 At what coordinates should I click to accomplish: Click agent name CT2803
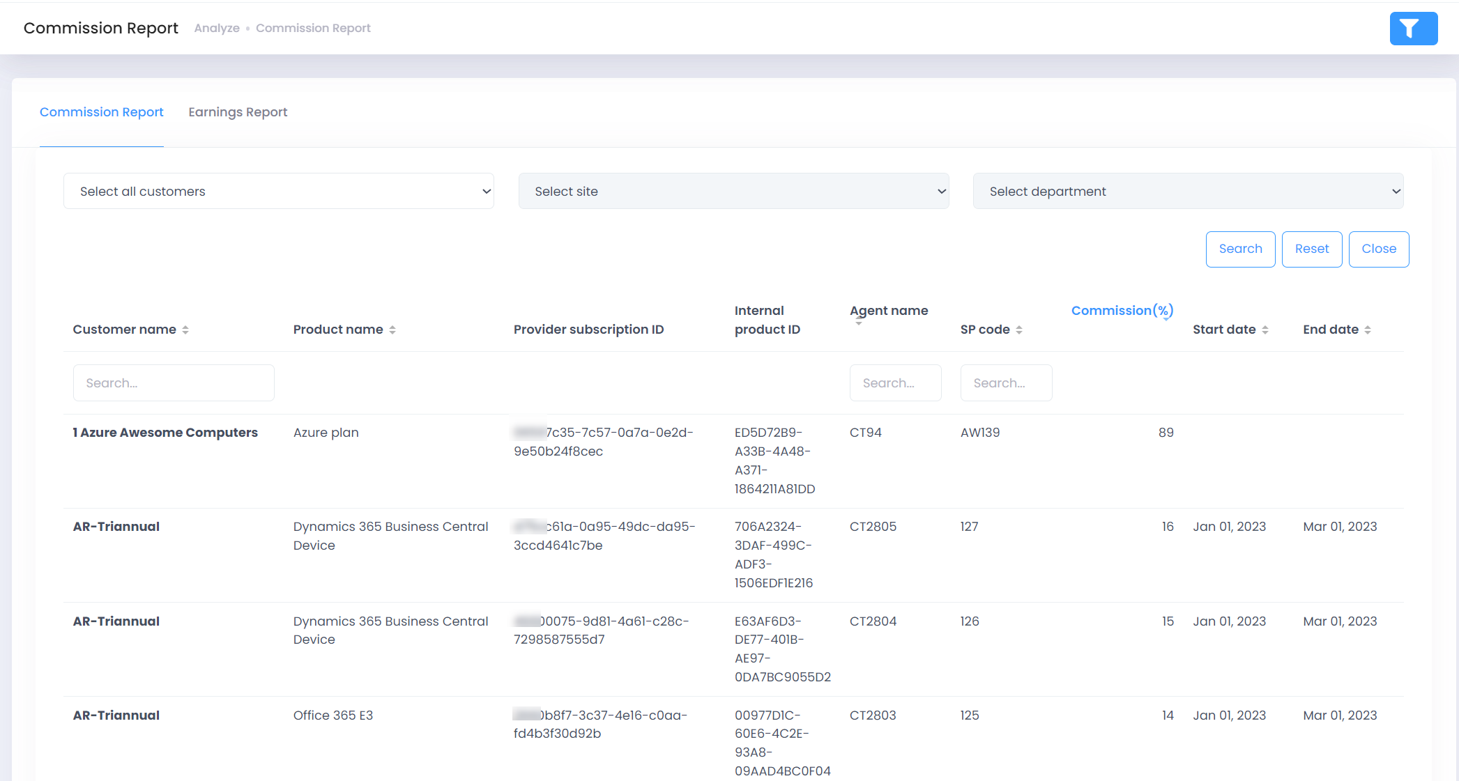click(x=873, y=716)
